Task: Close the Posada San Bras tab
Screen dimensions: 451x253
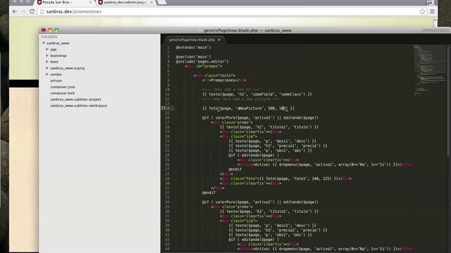Action: coord(90,2)
